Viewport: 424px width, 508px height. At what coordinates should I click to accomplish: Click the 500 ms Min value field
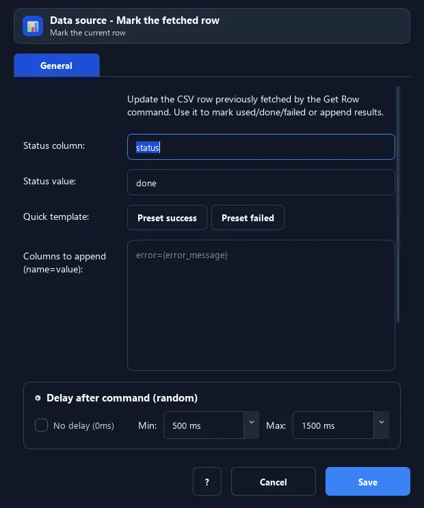pos(204,425)
